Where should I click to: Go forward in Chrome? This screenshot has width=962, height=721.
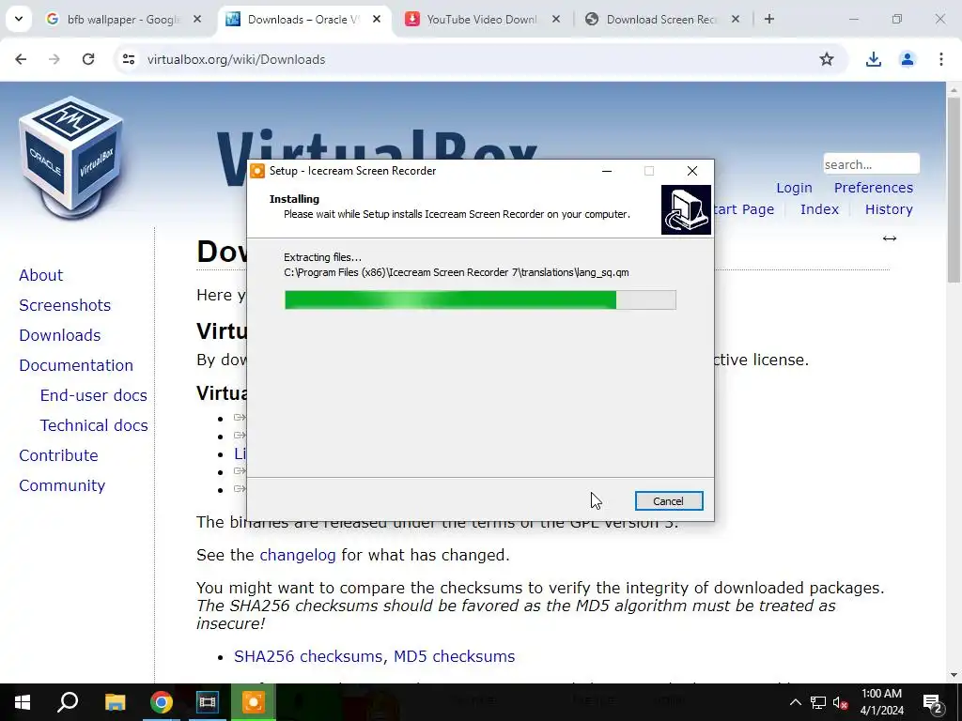click(x=54, y=59)
